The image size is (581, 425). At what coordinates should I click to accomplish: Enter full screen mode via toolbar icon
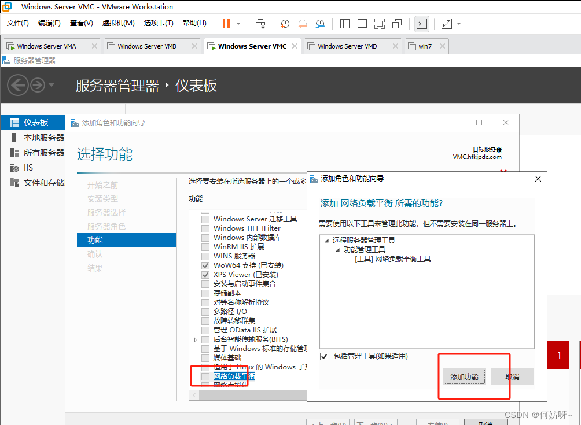coord(380,24)
